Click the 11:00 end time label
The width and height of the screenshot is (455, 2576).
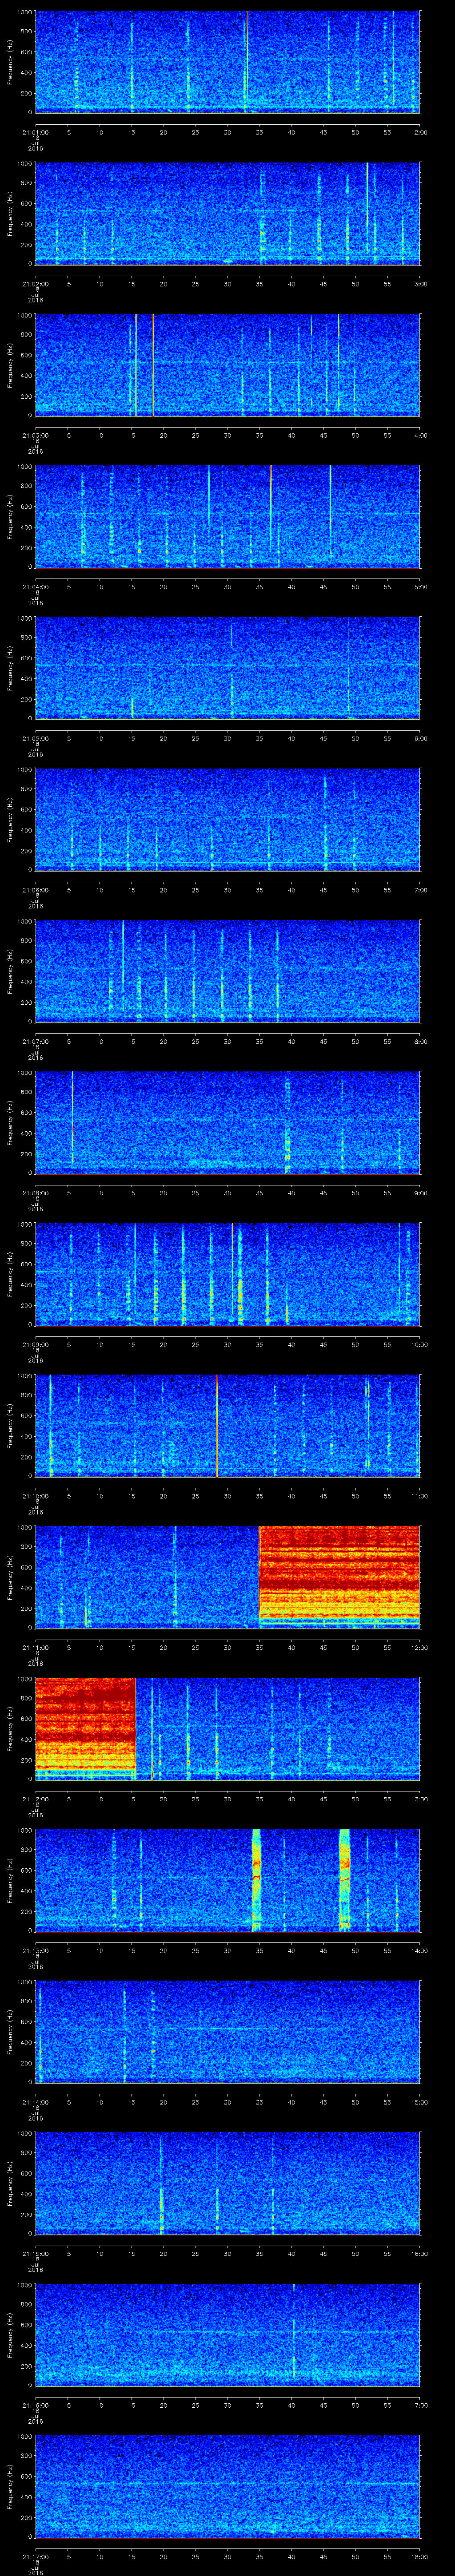(x=419, y=1496)
